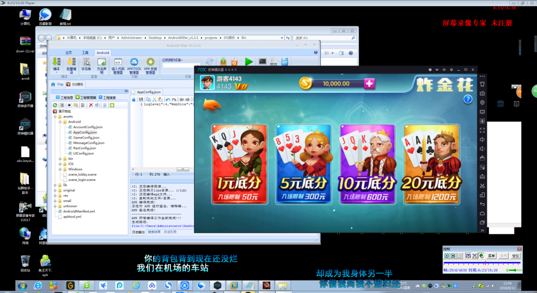Click the scissors screenshot icon in Nox sidebar
This screenshot has width=537, height=293.
[482, 186]
